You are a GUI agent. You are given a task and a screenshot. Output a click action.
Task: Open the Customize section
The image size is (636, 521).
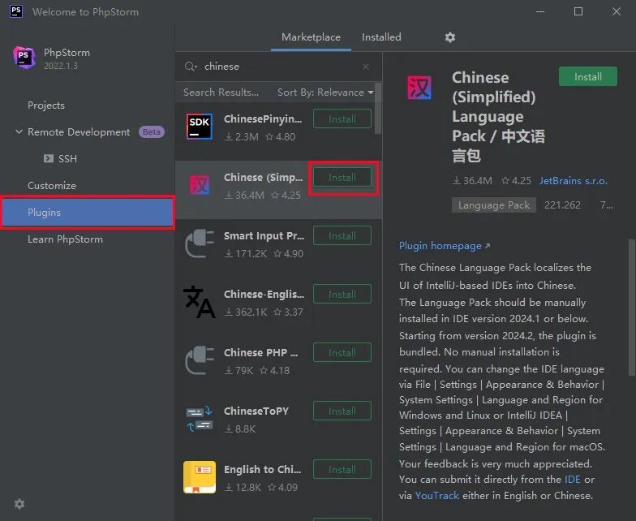tap(52, 185)
